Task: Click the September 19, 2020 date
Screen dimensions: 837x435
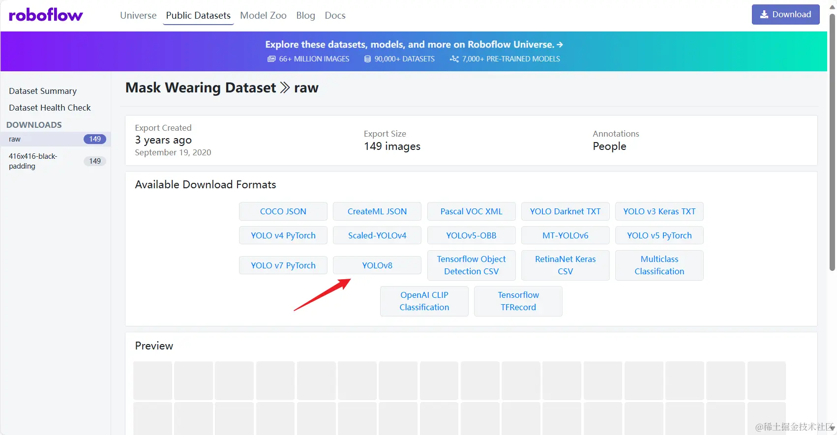Action: coord(173,153)
